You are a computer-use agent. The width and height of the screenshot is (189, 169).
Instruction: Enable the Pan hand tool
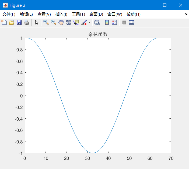(x=61, y=22)
